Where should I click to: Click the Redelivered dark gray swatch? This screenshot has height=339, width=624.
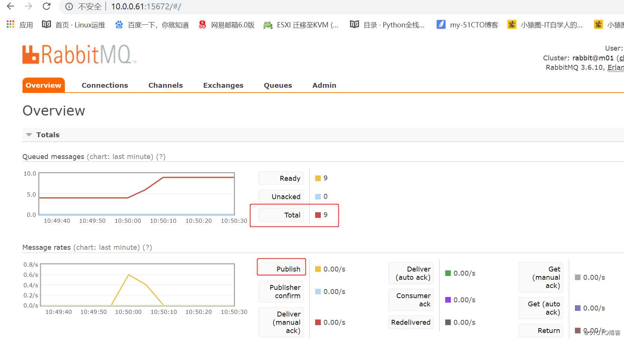[448, 322]
